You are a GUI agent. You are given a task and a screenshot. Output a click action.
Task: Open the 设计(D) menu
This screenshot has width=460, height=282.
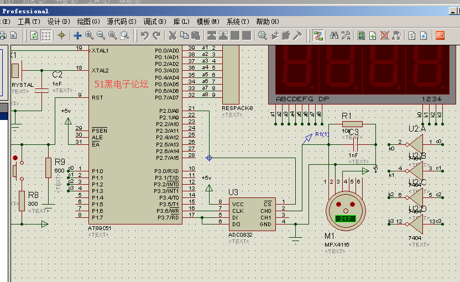59,22
